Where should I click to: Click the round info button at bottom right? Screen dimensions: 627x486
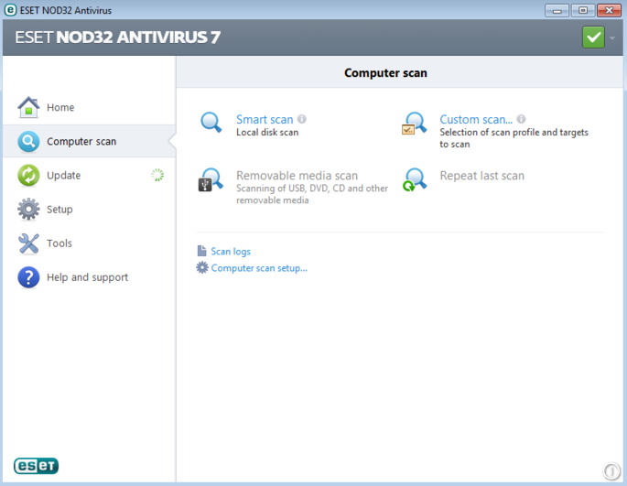611,471
